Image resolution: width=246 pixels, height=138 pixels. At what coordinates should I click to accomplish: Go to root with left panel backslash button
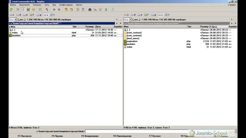116,20
